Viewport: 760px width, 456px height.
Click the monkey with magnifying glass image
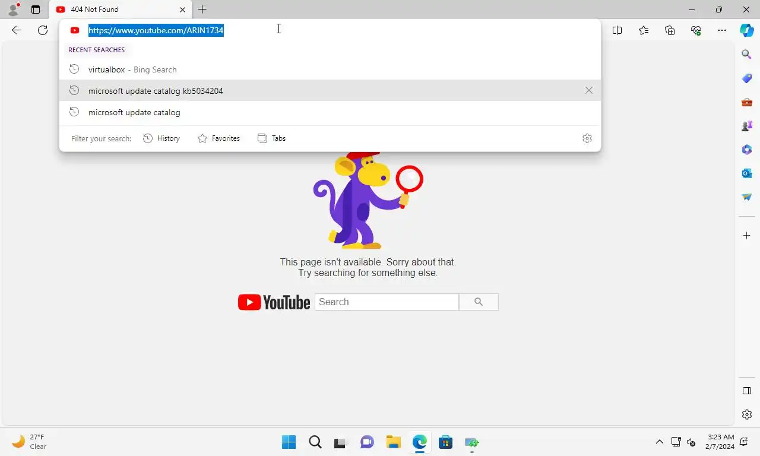pos(368,200)
